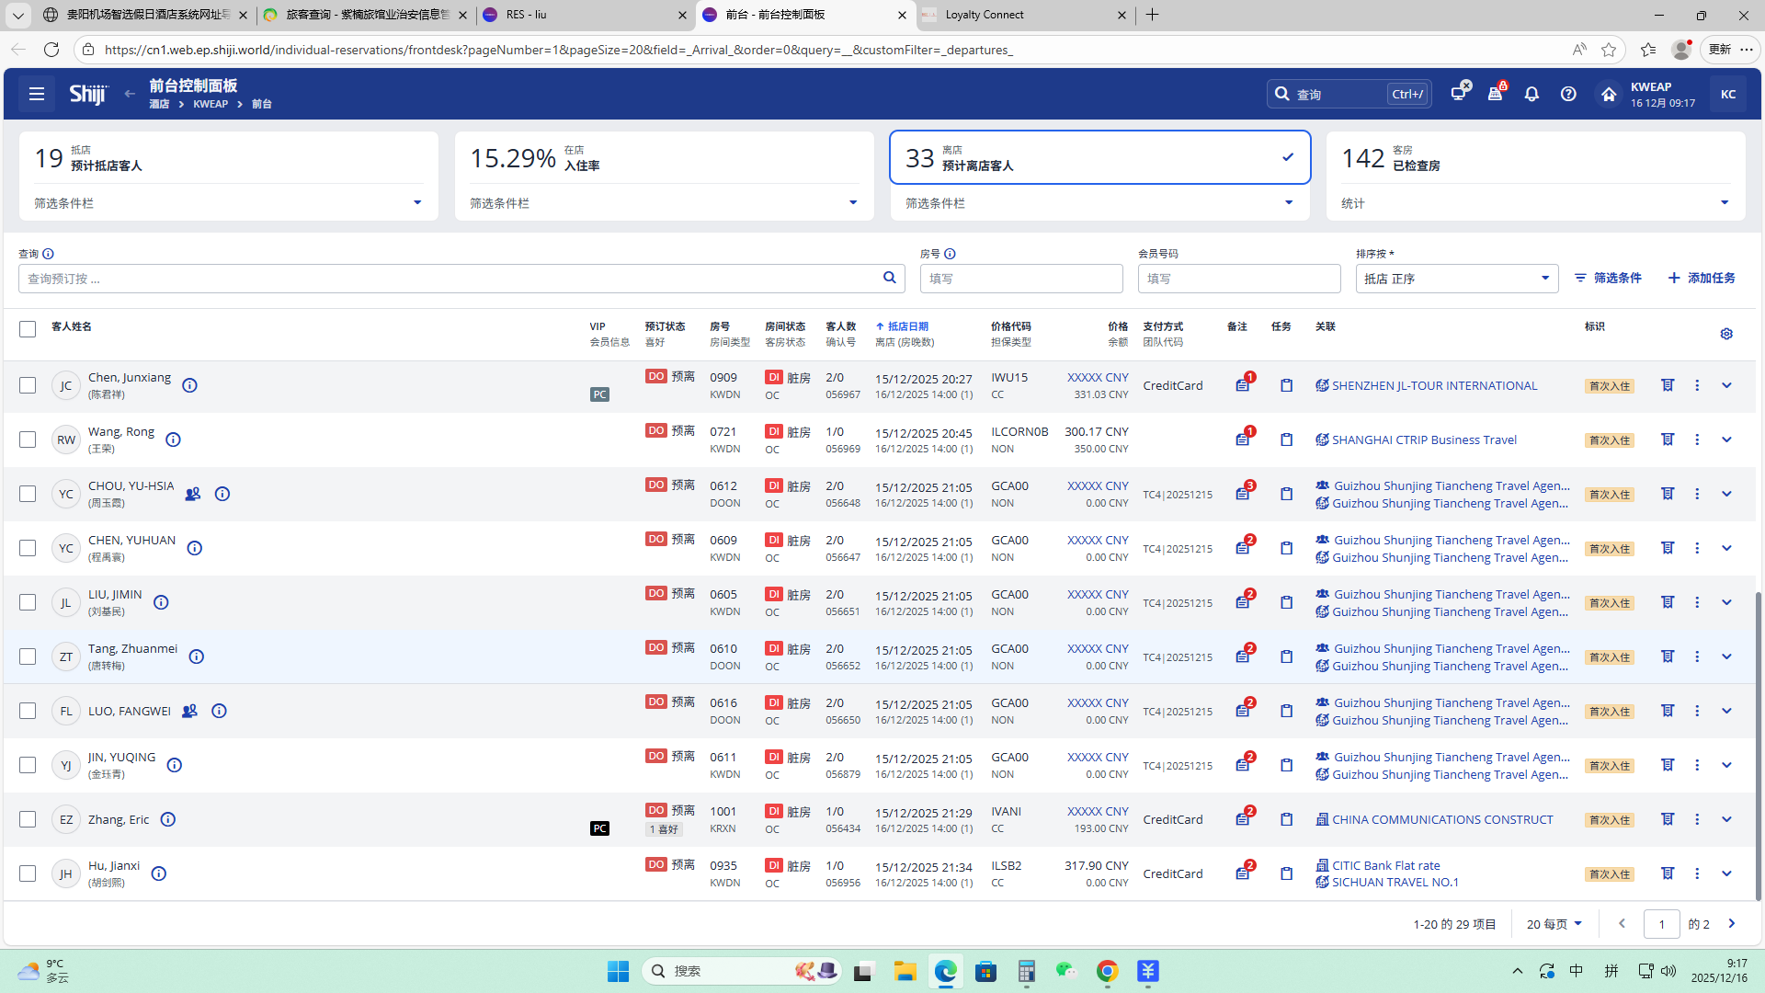
Task: Open the 排序按 sort dropdown
Action: [x=1456, y=279]
